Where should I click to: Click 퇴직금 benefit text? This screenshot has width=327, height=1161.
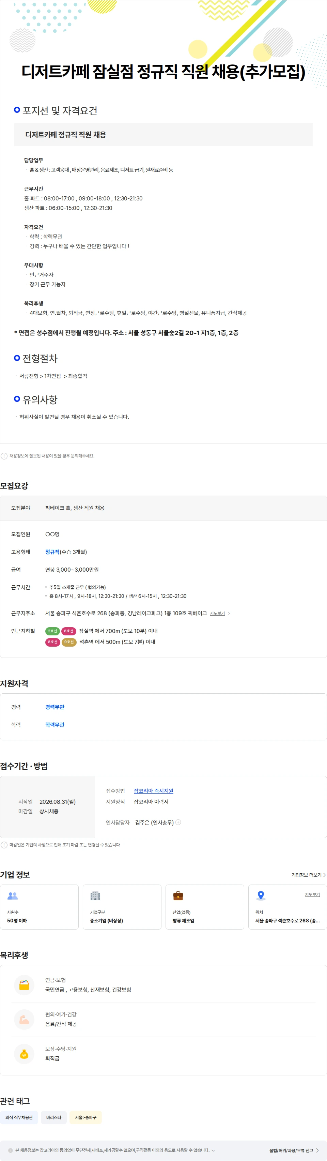[x=52, y=1058]
